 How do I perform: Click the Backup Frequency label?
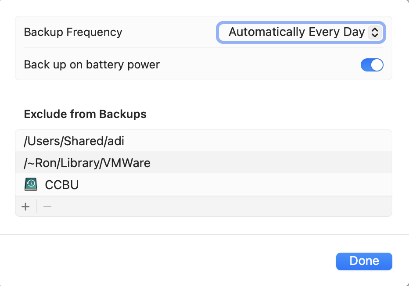click(x=73, y=32)
